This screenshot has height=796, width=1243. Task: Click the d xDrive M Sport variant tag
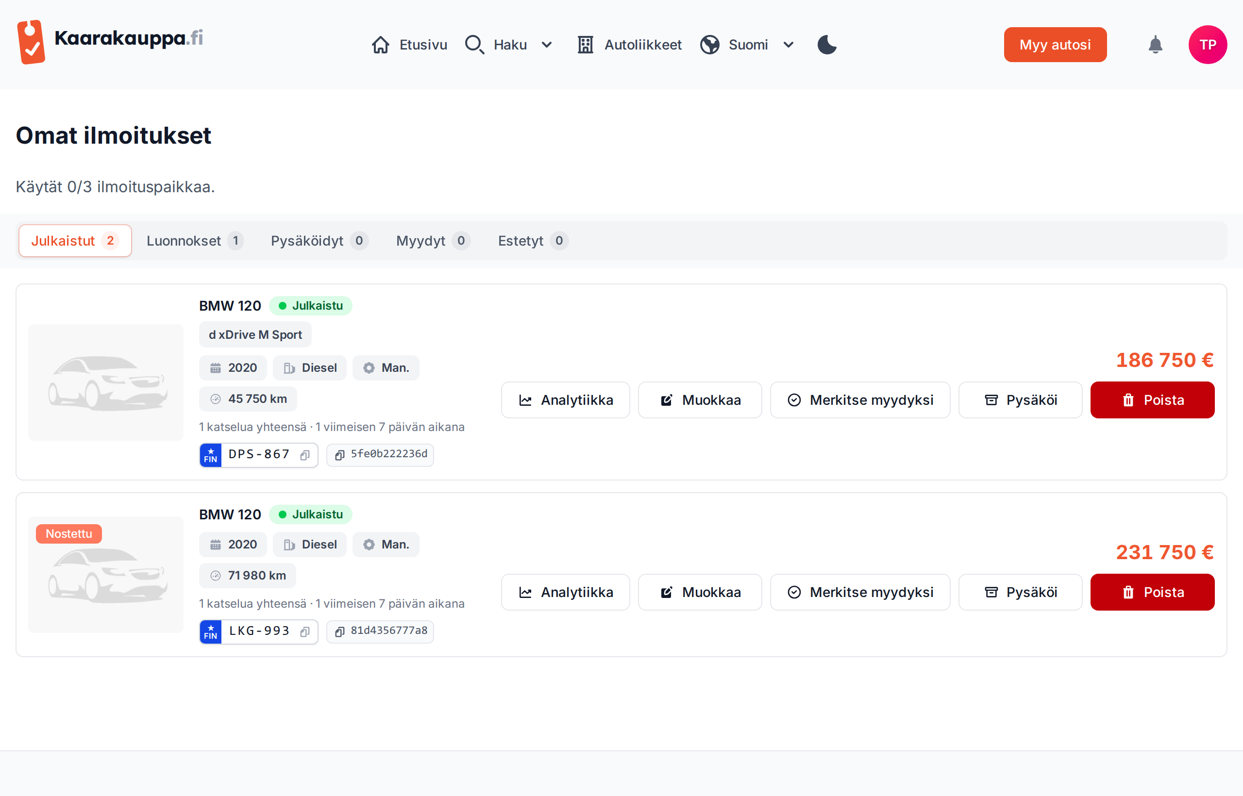255,335
